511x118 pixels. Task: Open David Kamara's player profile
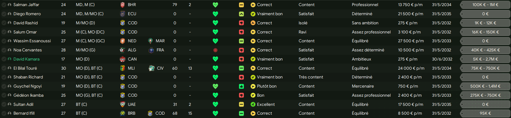coord(26,59)
